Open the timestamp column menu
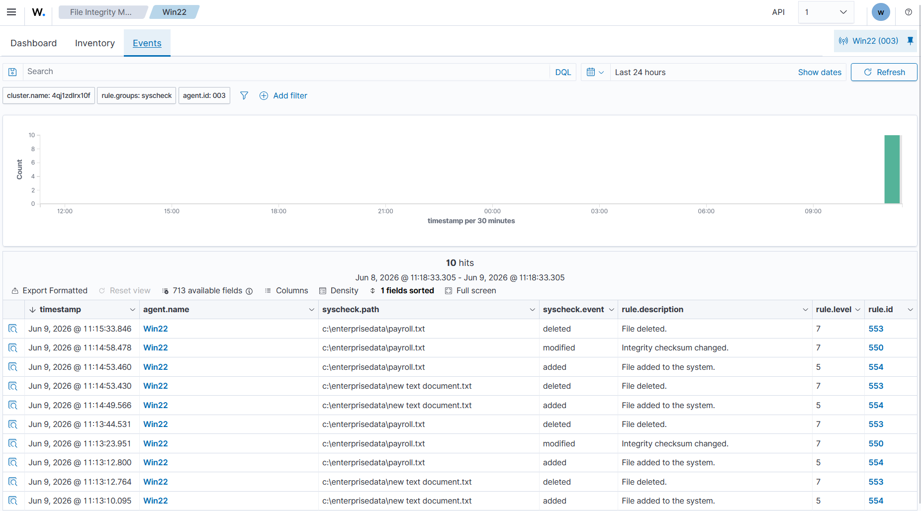This screenshot has height=511, width=921. [x=133, y=310]
